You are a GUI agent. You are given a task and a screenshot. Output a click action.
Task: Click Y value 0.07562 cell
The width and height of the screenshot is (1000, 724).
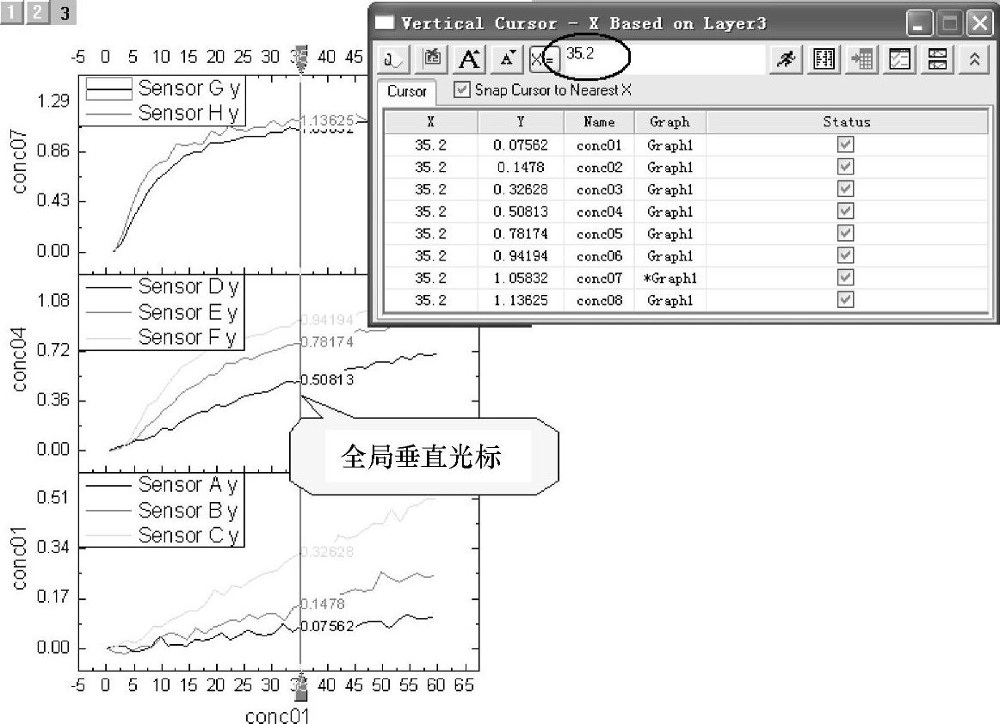pos(521,145)
